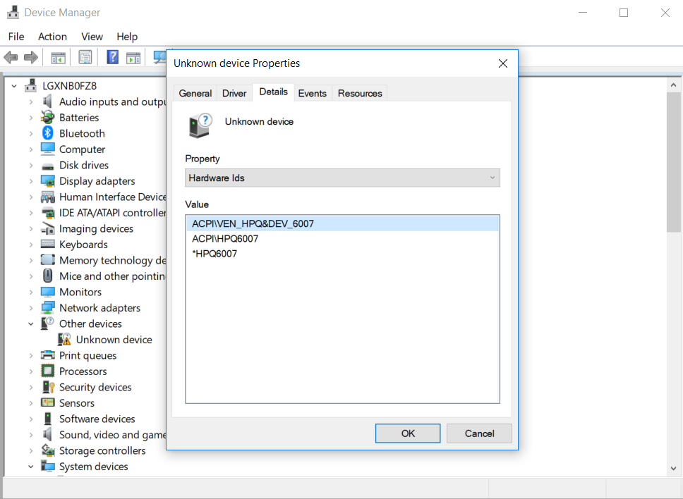The height and width of the screenshot is (499, 683).
Task: Click the Processors chip icon
Action: click(x=48, y=371)
